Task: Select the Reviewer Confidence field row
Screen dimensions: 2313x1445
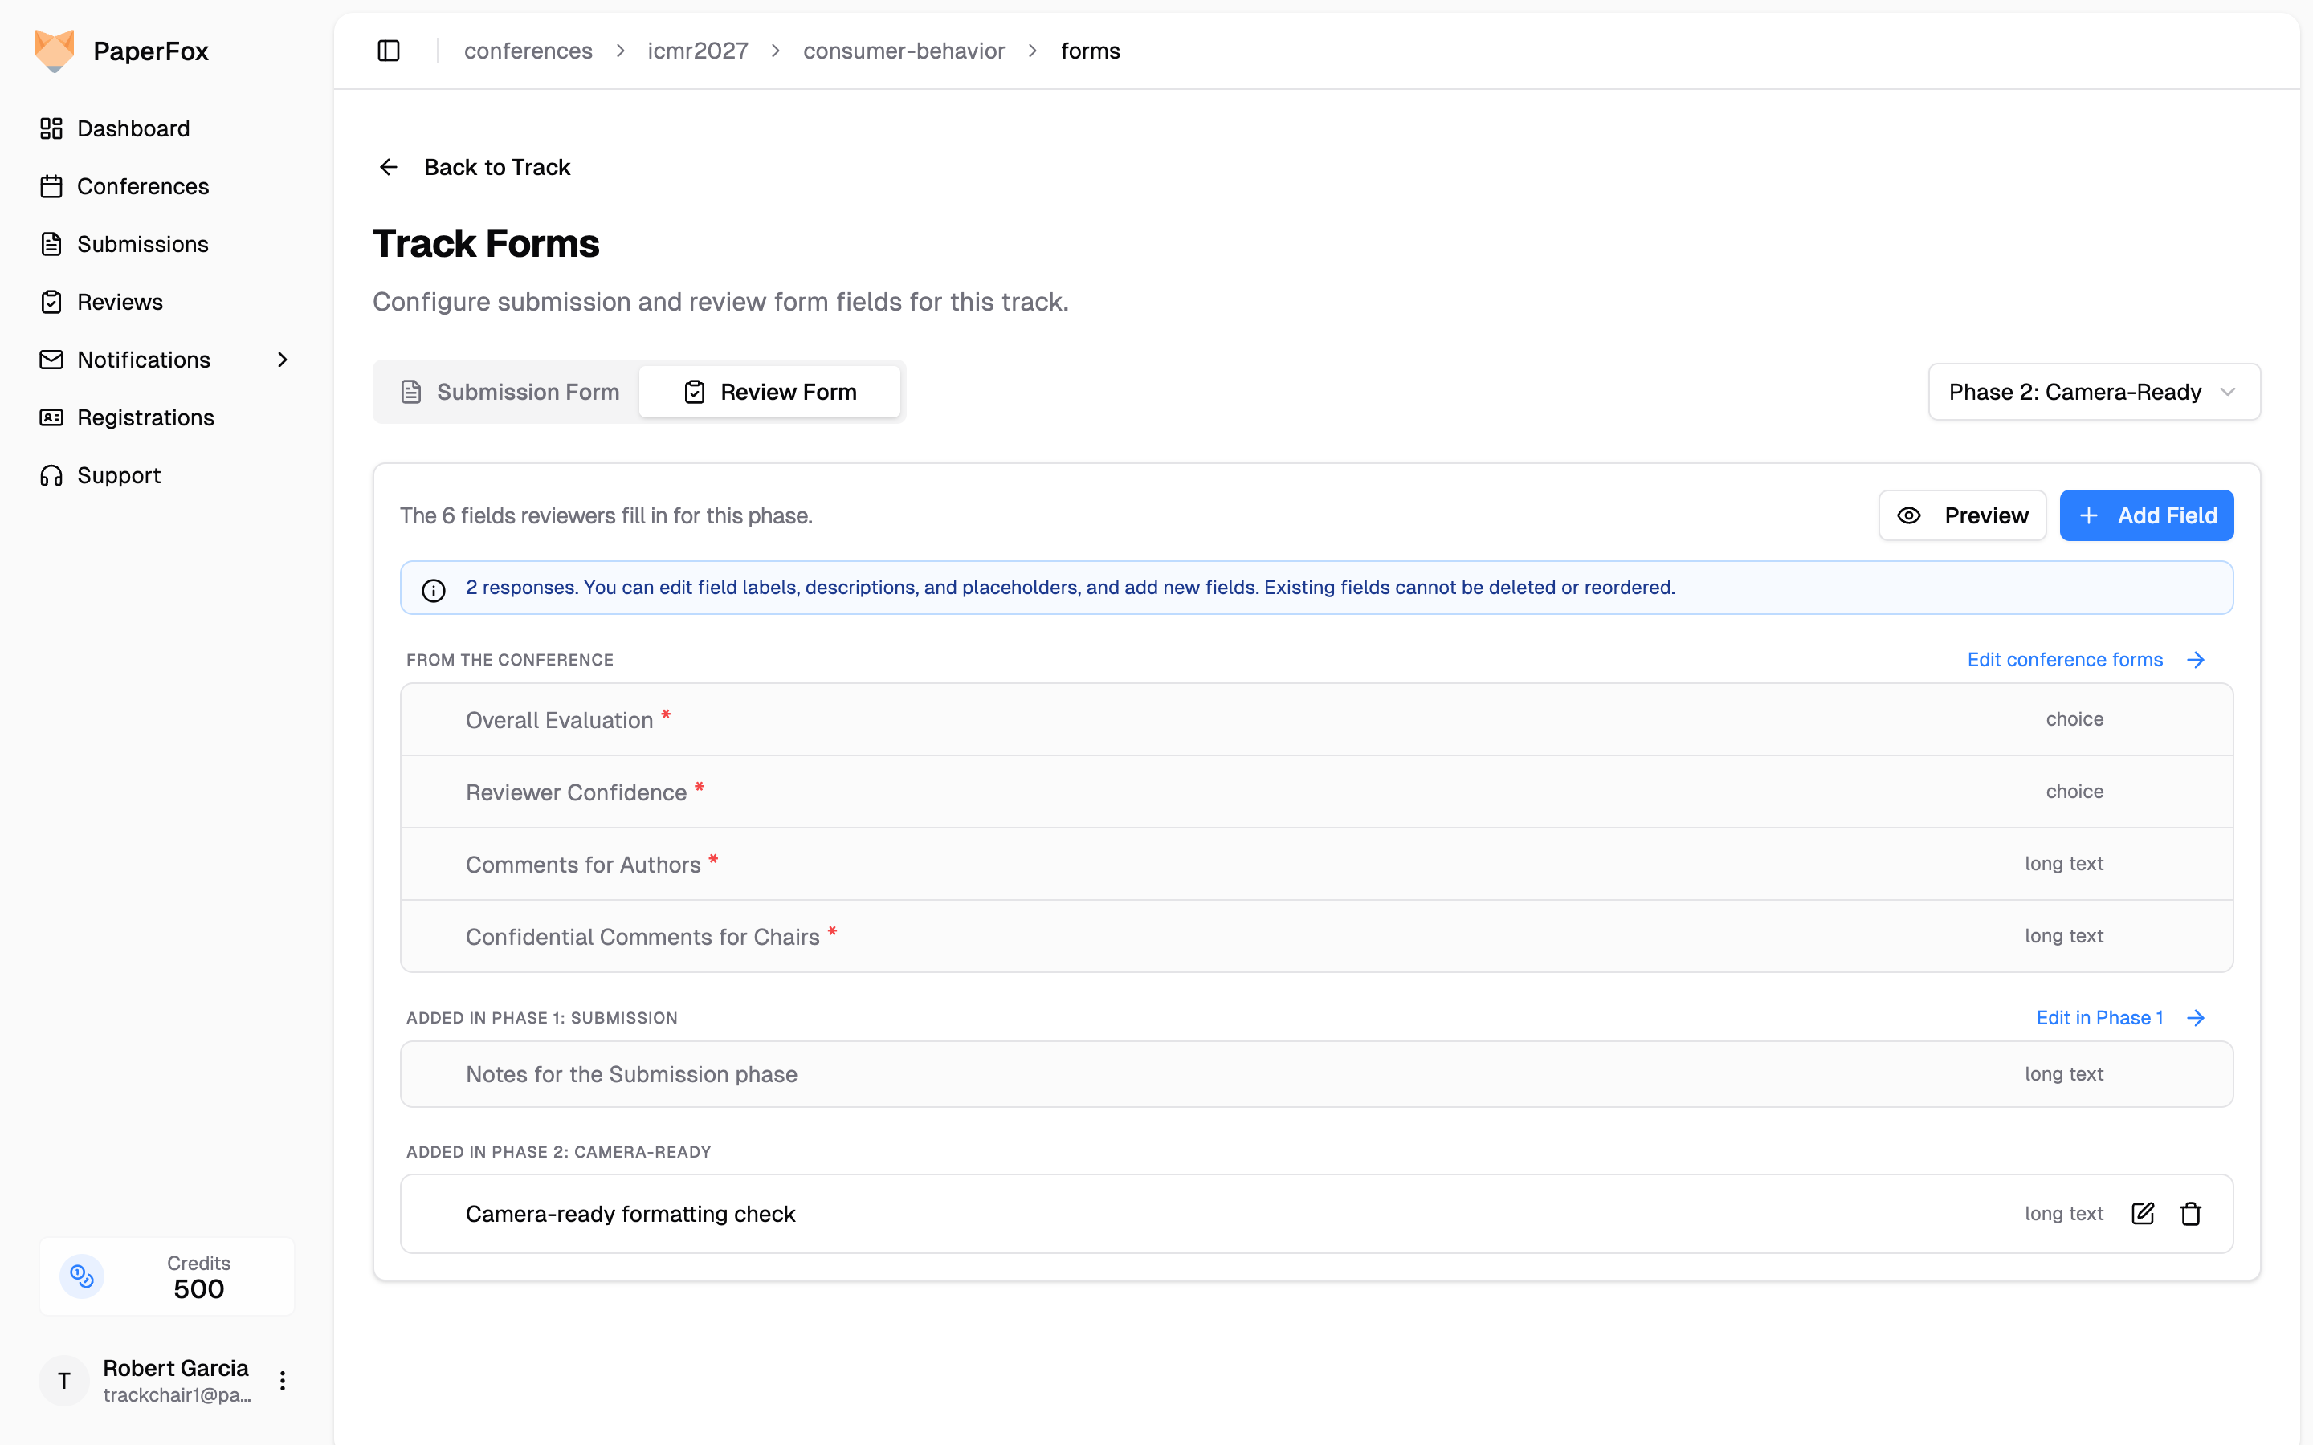Action: (x=1317, y=792)
